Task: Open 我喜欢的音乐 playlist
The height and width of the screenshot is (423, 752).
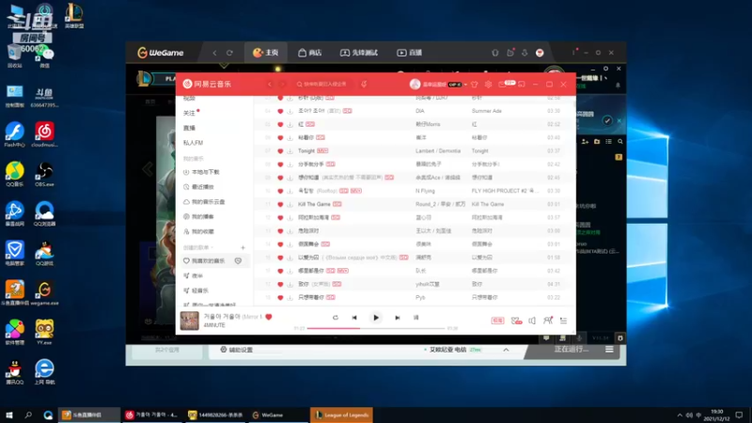Action: pyautogui.click(x=208, y=261)
